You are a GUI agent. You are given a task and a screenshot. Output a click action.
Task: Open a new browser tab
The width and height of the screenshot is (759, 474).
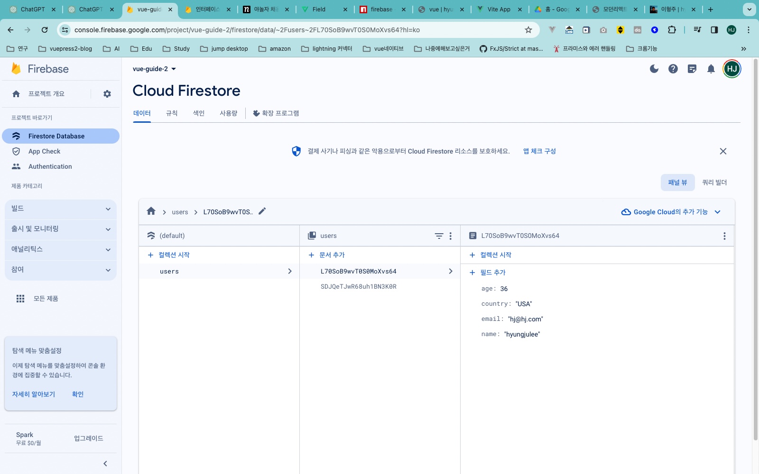711,9
